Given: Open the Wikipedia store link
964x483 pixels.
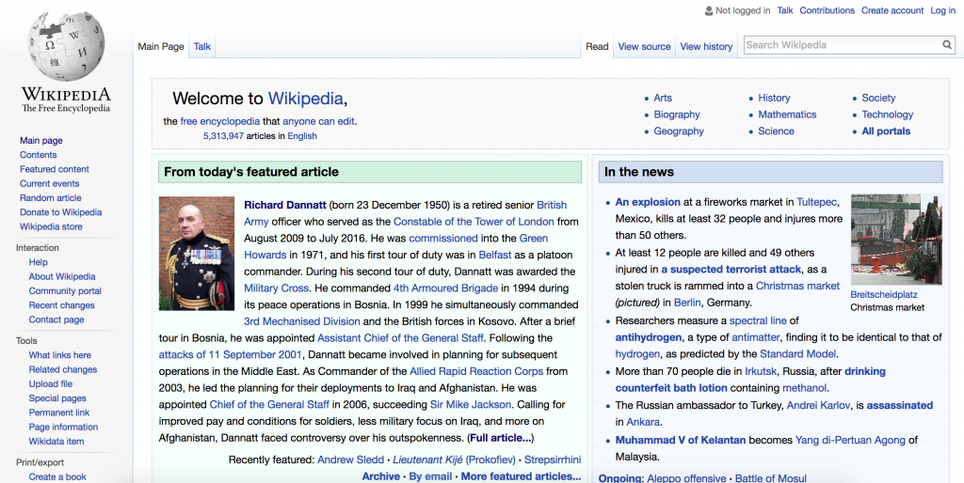Looking at the screenshot, I should point(51,226).
